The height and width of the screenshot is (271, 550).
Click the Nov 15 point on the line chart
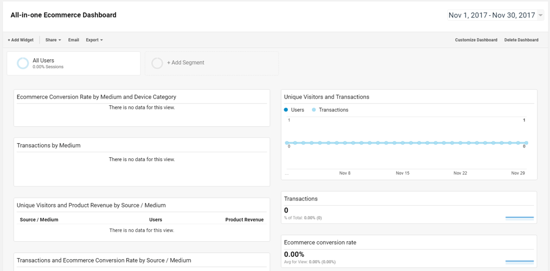(x=403, y=143)
